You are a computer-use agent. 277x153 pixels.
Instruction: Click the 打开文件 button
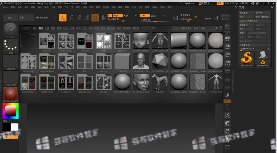pyautogui.click(x=26, y=28)
